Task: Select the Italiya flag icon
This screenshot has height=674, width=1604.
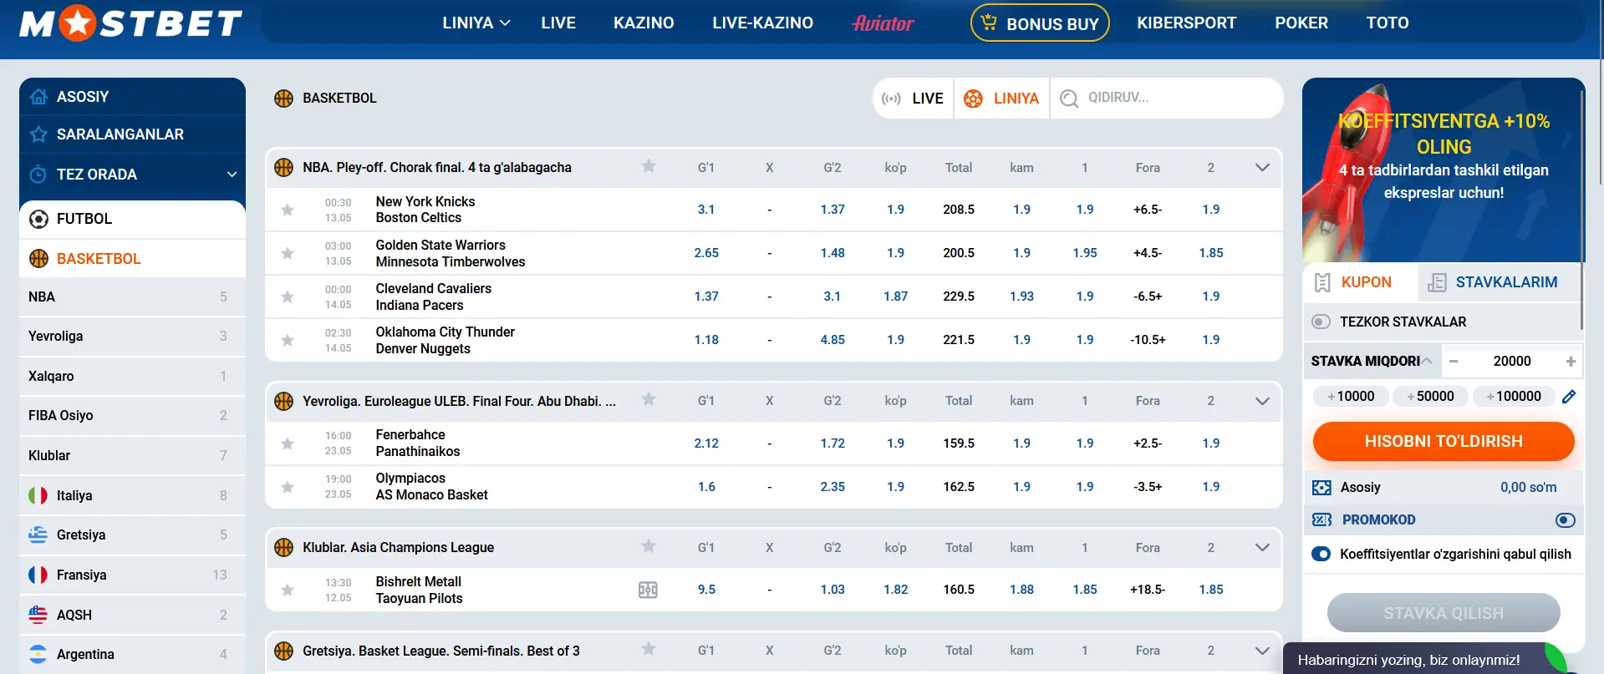Action: click(38, 496)
